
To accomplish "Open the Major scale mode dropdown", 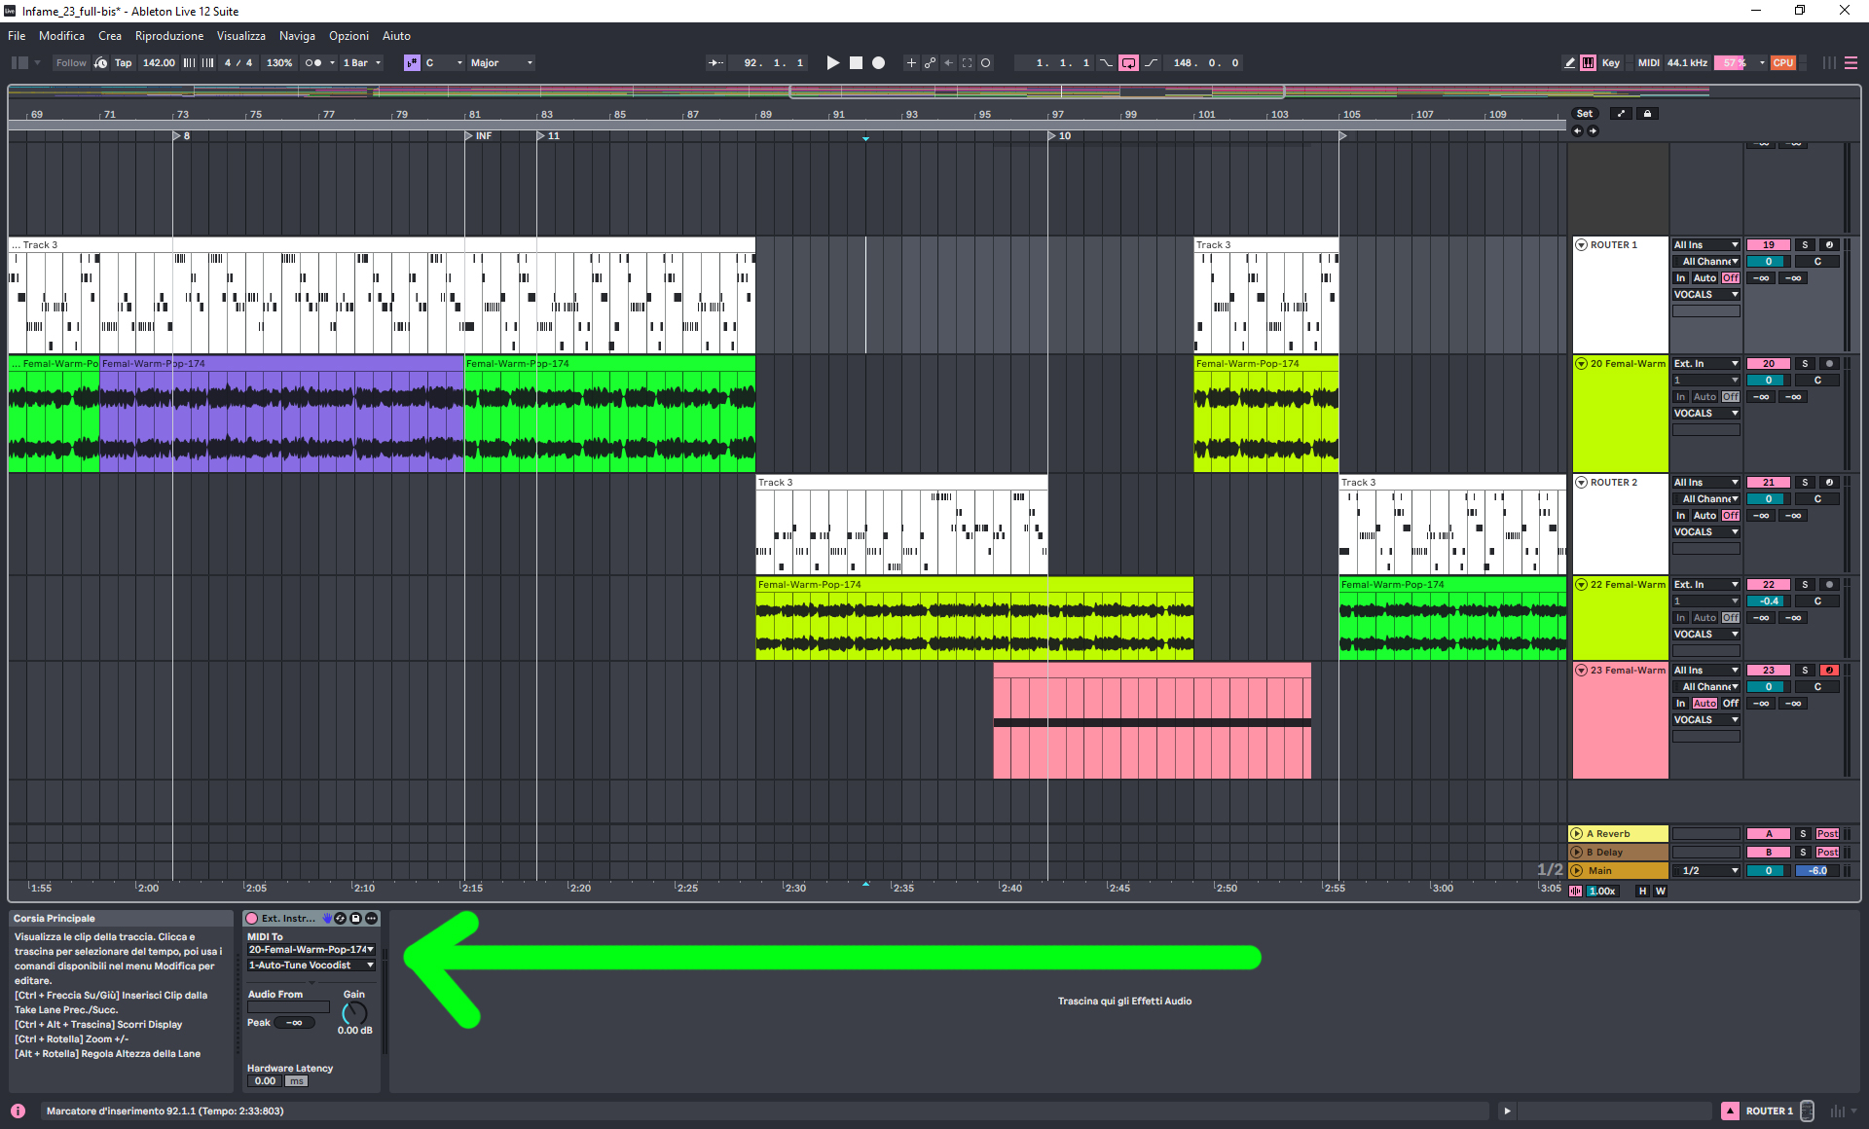I will click(501, 63).
